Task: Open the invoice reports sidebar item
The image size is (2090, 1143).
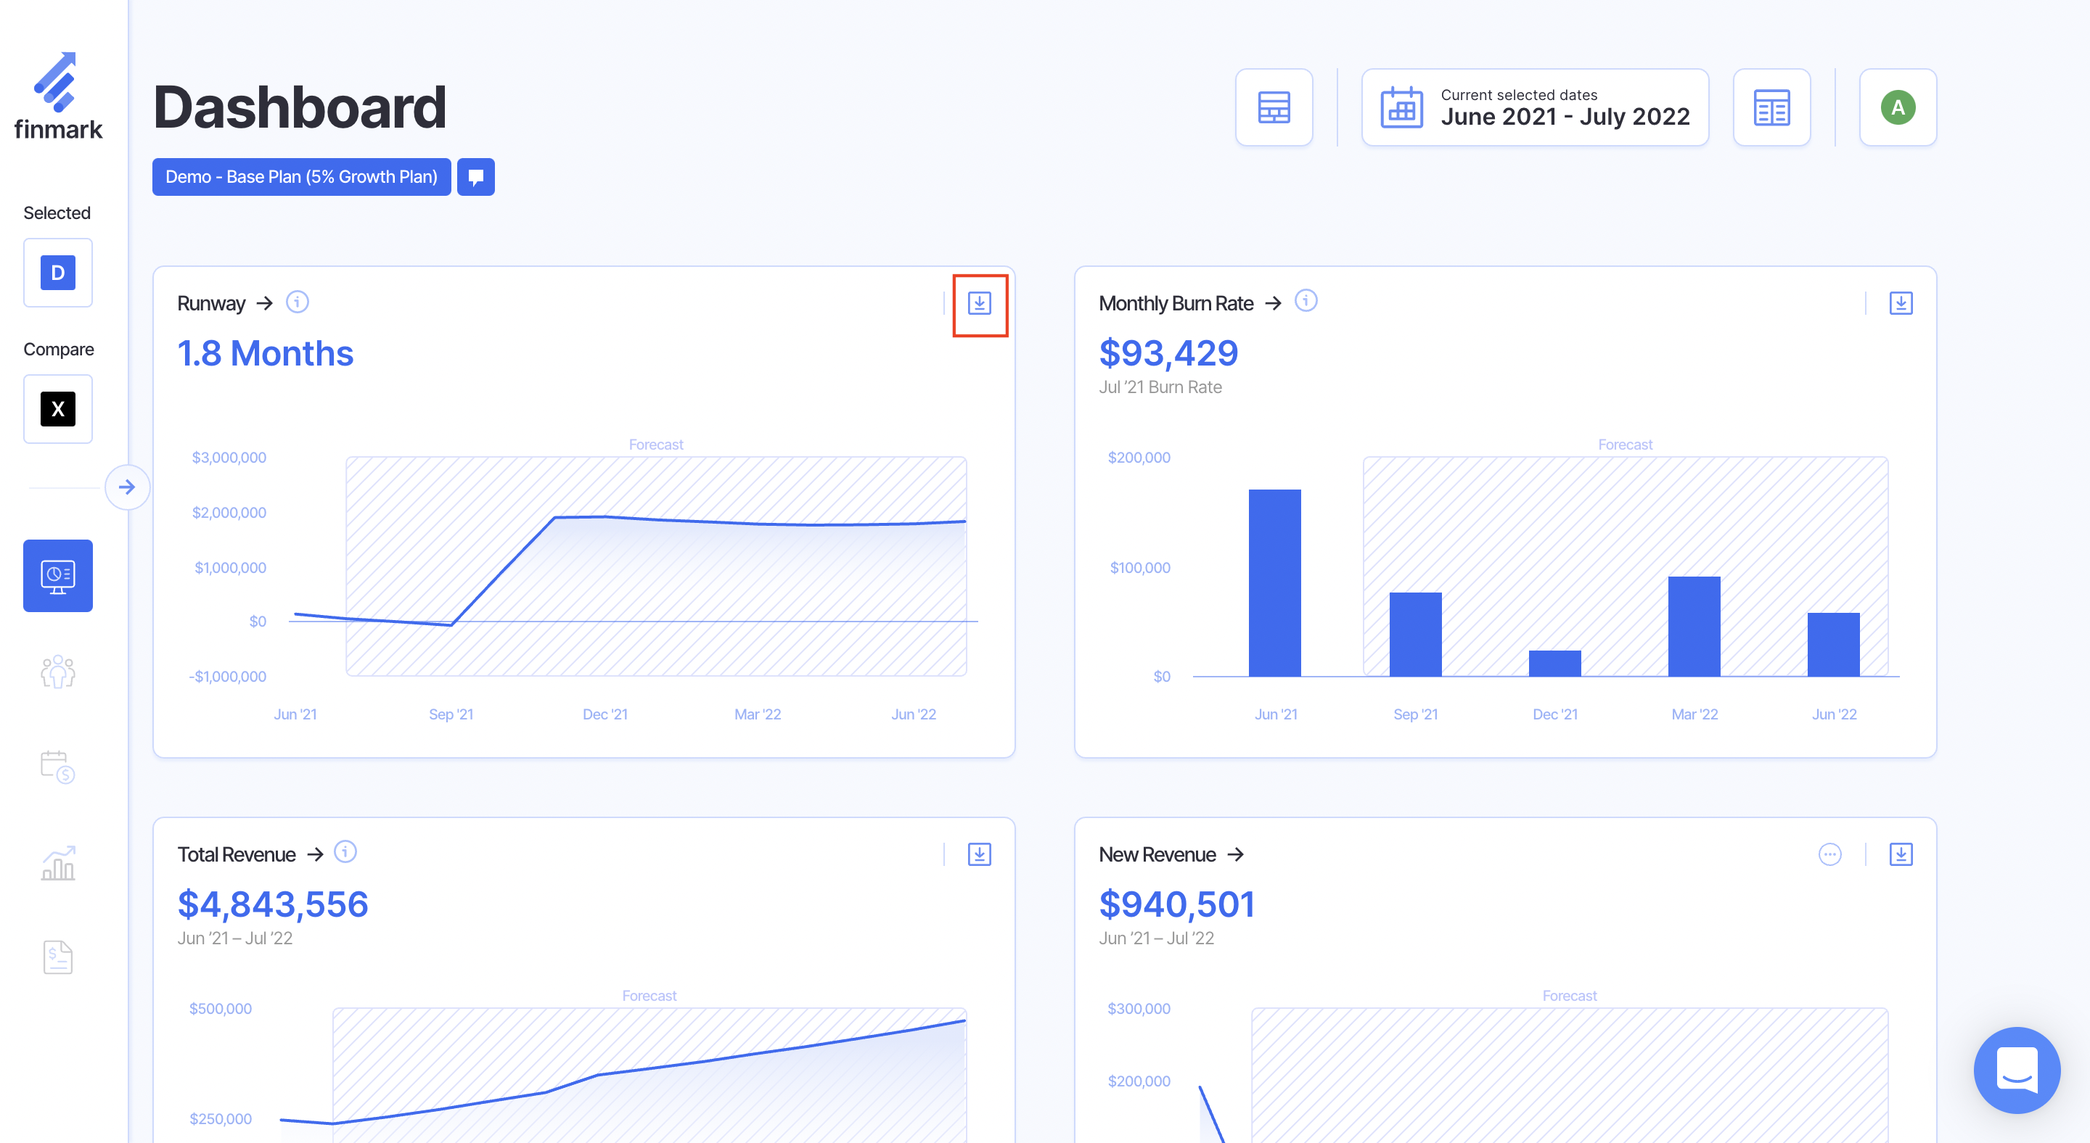Action: click(x=57, y=957)
